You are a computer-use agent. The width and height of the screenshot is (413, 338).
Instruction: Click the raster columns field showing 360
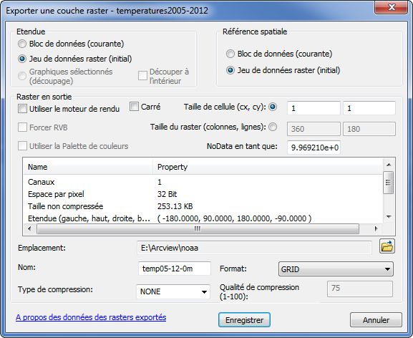tap(314, 129)
